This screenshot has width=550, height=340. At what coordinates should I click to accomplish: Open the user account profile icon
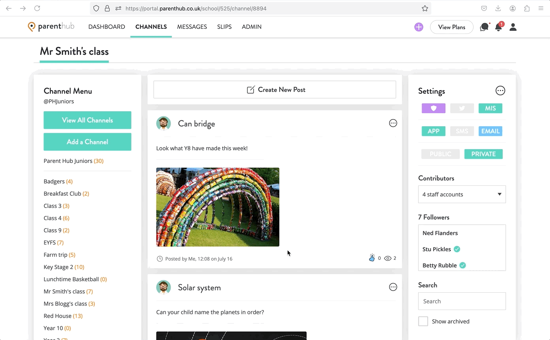pos(513,27)
